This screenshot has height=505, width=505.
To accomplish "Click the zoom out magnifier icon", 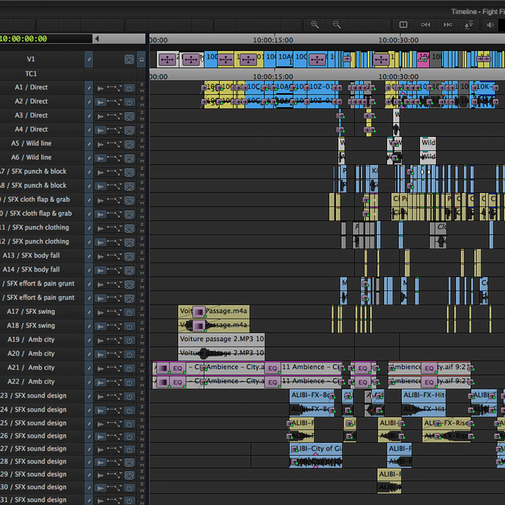I will 336,25.
